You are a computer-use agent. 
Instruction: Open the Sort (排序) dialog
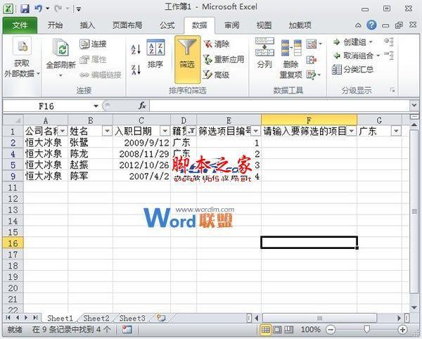[155, 53]
